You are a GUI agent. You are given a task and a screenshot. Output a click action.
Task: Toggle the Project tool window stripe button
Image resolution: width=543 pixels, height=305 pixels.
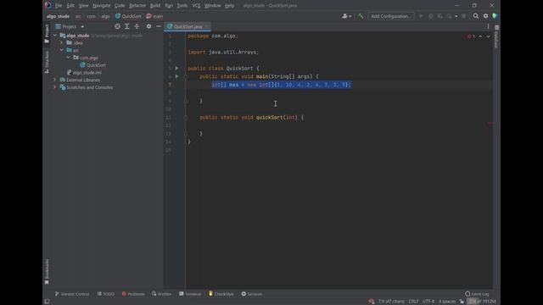(x=47, y=34)
